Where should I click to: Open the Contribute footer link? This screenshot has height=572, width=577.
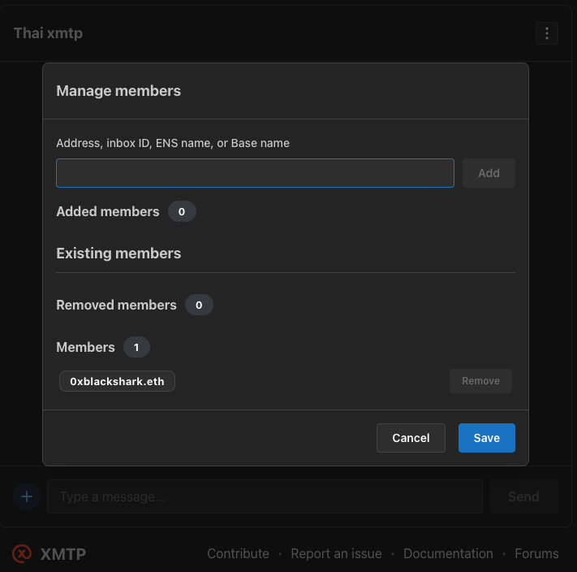pos(238,553)
